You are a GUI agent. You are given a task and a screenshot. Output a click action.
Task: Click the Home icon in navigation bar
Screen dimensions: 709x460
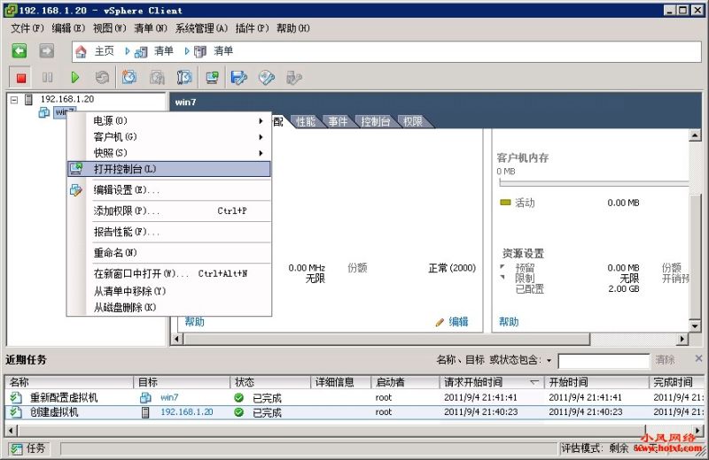82,51
